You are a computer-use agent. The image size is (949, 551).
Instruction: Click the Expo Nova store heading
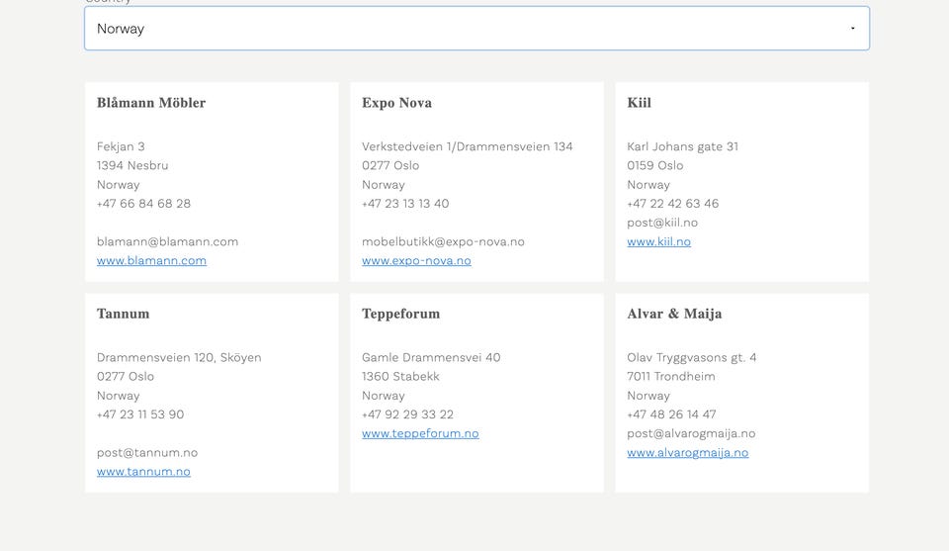[x=396, y=103]
